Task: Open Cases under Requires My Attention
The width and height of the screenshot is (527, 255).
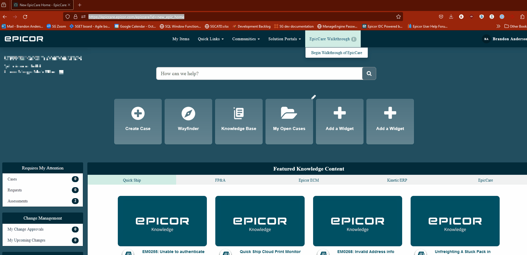Action: click(43, 179)
